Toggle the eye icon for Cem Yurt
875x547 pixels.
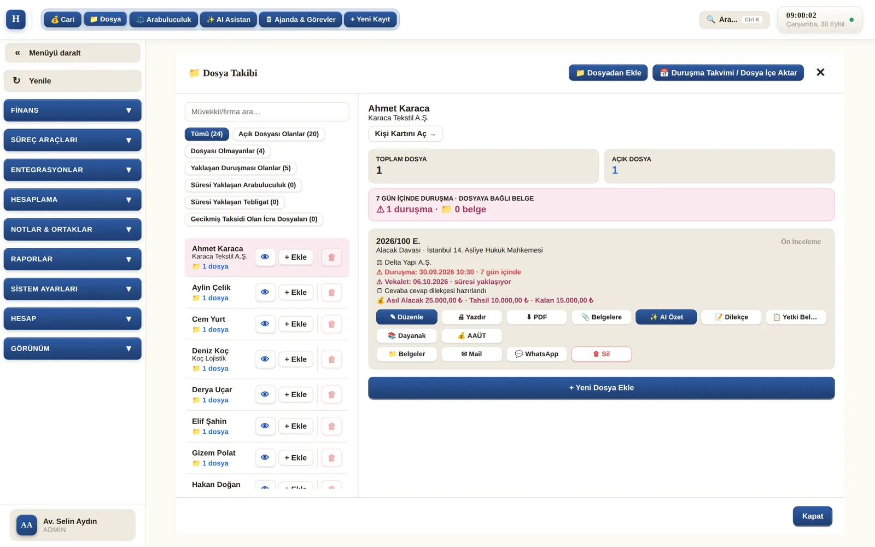(x=265, y=324)
